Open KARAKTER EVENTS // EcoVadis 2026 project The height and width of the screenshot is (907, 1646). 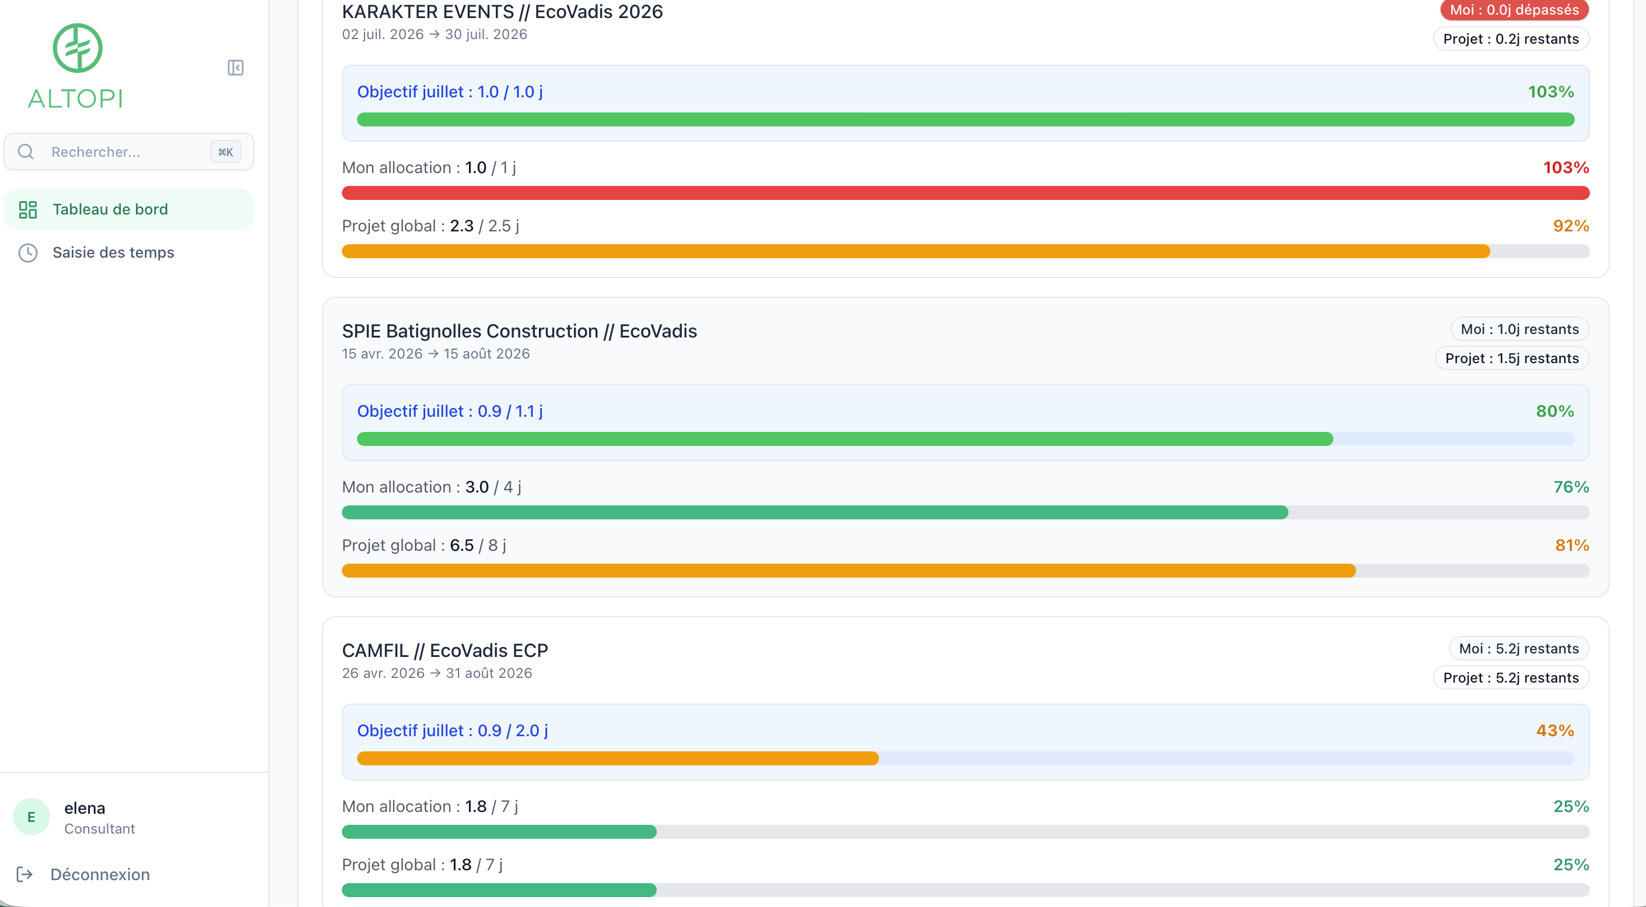[x=502, y=12]
